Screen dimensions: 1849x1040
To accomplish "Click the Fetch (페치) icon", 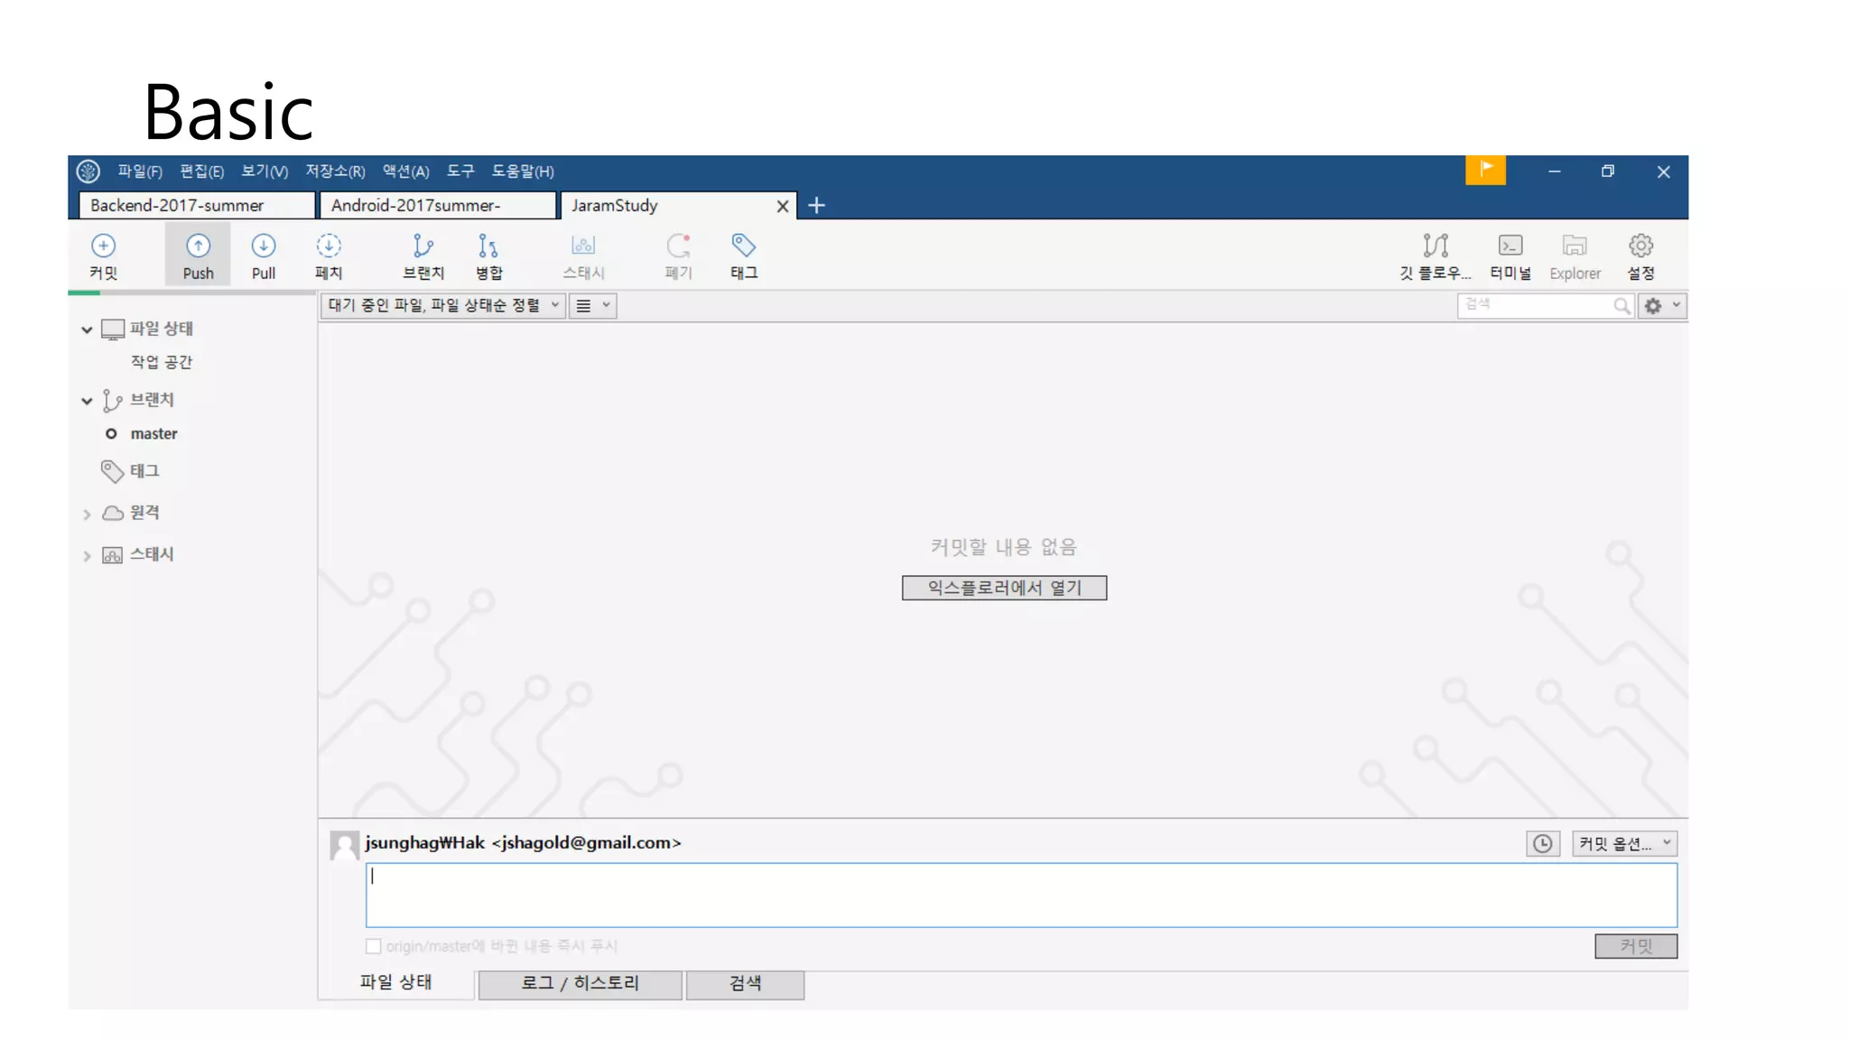I will pos(329,246).
